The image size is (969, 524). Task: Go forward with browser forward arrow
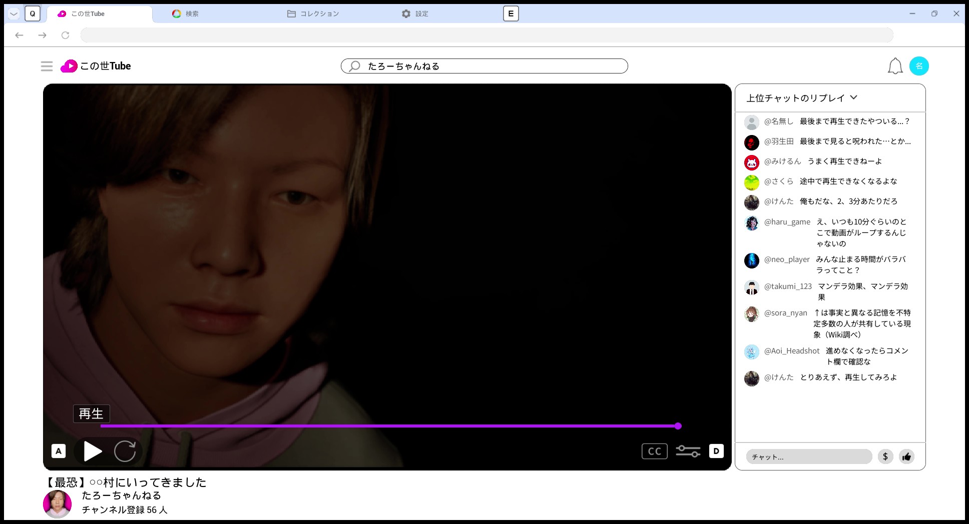43,35
